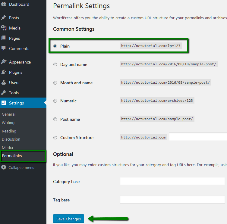Go to the Discussion settings page
227x224 pixels.
point(11,139)
